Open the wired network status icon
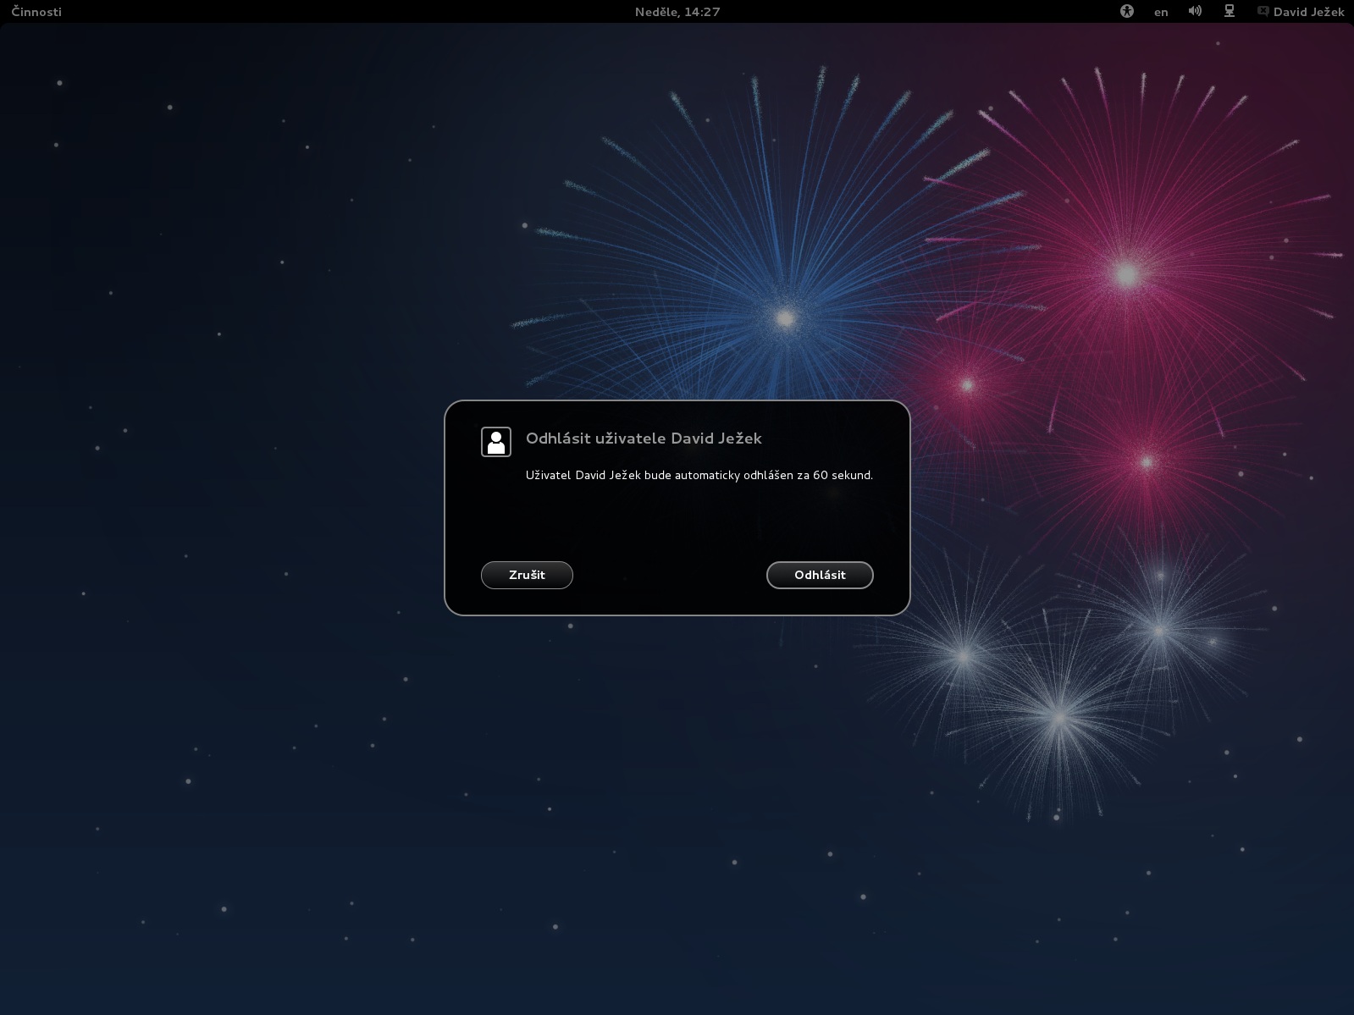 (x=1230, y=12)
